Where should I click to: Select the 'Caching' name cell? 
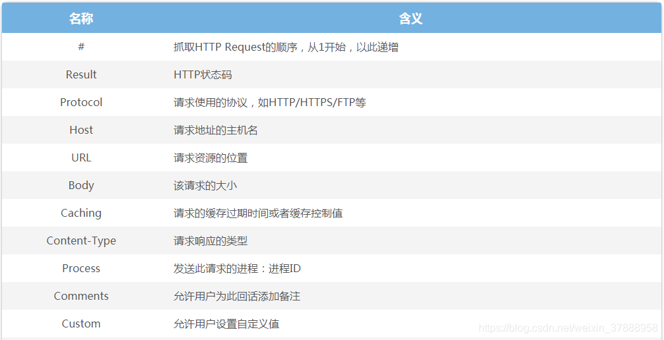[81, 213]
